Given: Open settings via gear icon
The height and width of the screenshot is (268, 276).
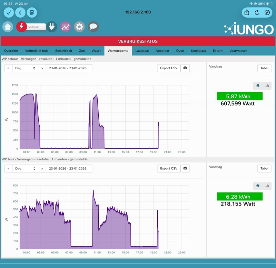Looking at the screenshot, I should [x=79, y=27].
